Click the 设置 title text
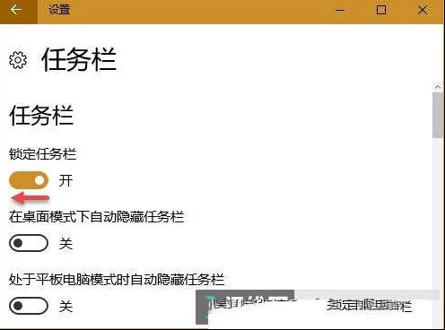445x330 pixels. [59, 10]
